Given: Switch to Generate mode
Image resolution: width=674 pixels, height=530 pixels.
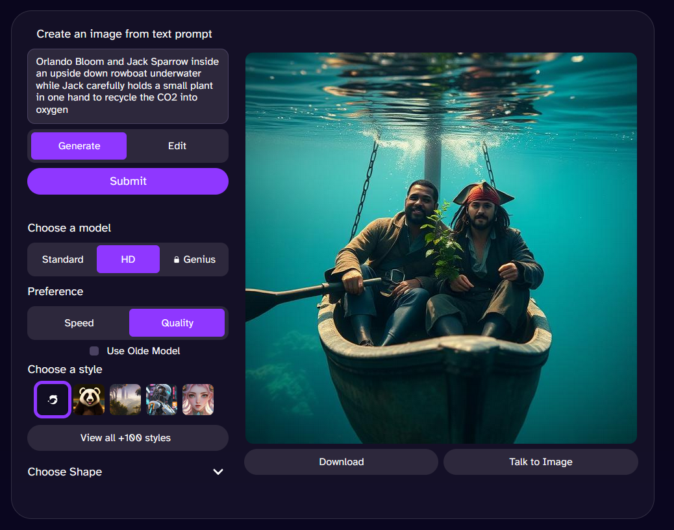Looking at the screenshot, I should pos(79,146).
